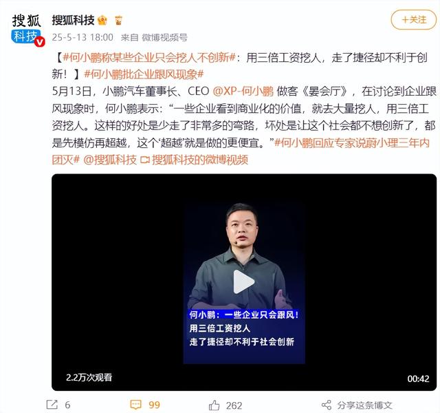This screenshot has height=413, width=440.
Task: Open hashtag #何小鹏批企业跟风现象#
Action: tap(144, 74)
